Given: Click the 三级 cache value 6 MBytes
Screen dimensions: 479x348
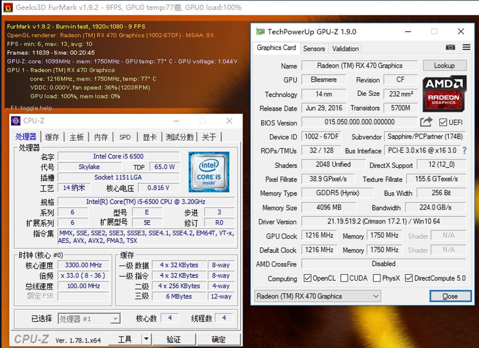Looking at the screenshot, I should point(179,296).
